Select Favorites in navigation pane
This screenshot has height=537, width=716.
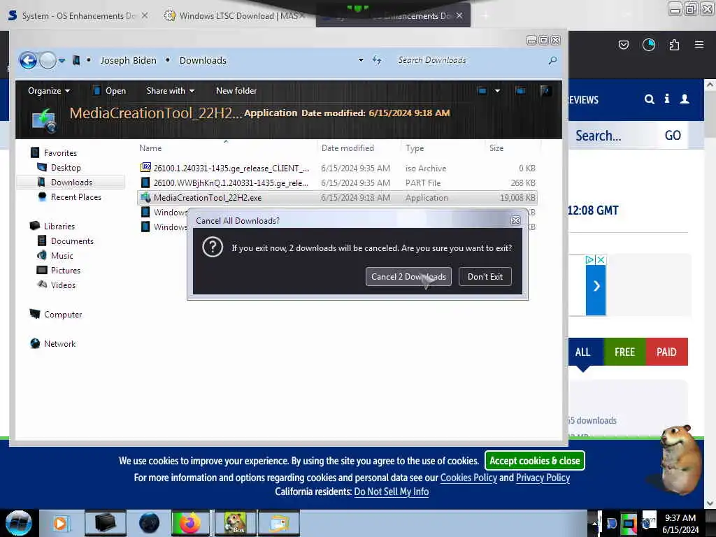[x=60, y=153]
